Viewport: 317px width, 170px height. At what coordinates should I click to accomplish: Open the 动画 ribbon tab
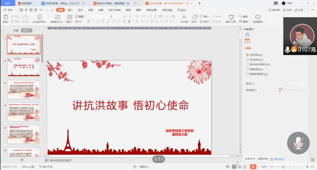coord(101,10)
